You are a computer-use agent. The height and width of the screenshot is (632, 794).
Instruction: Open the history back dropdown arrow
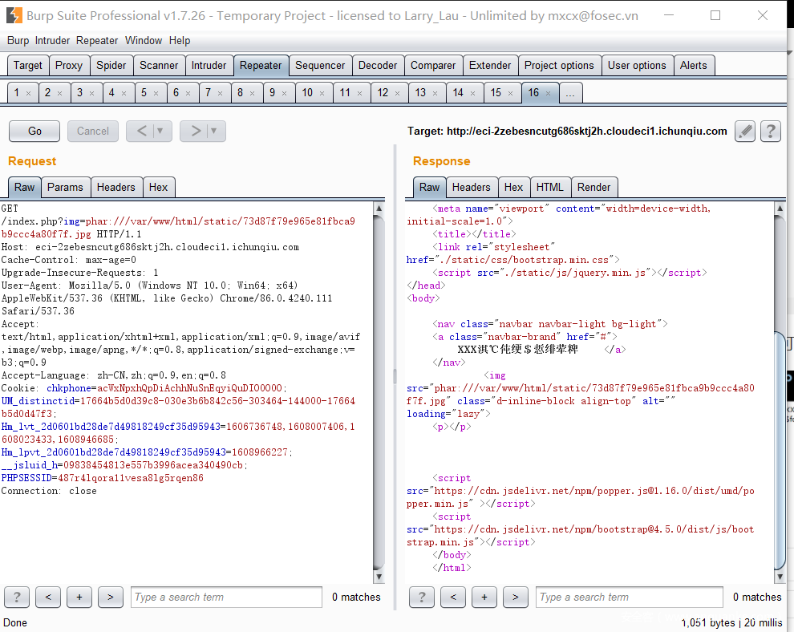160,131
